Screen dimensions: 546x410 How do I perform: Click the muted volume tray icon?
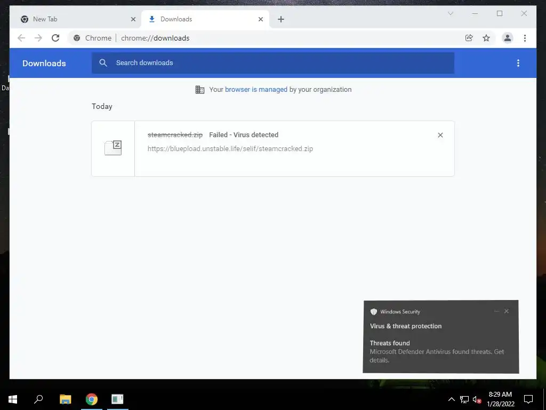(x=477, y=399)
